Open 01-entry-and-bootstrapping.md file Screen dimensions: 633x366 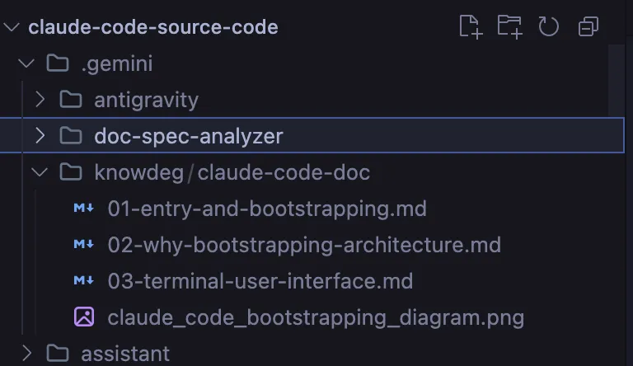(x=267, y=209)
